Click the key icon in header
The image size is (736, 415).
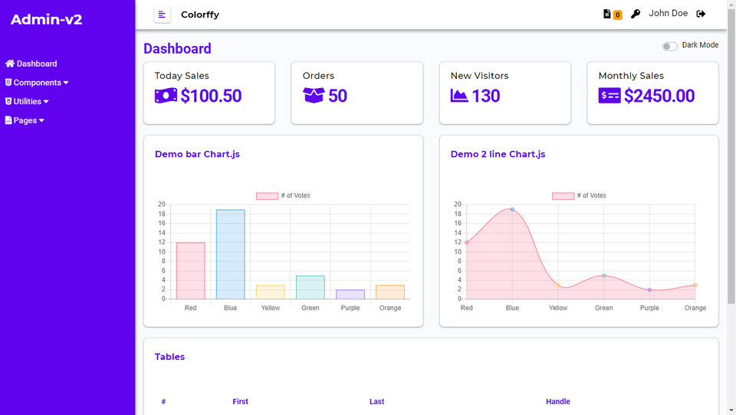(x=636, y=14)
